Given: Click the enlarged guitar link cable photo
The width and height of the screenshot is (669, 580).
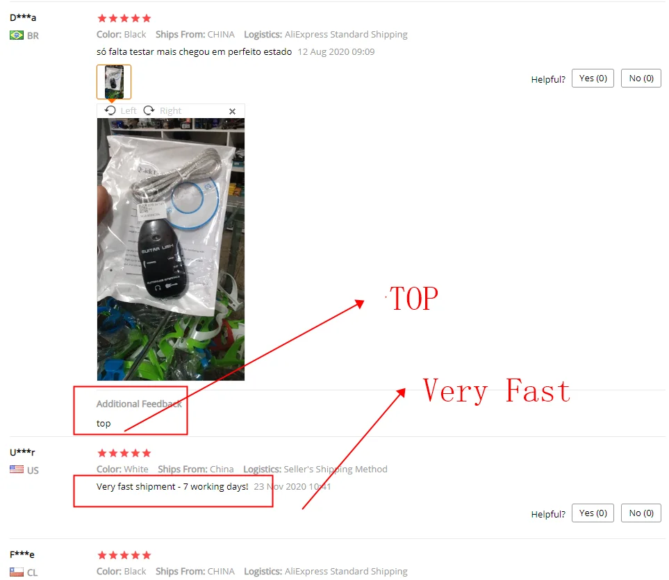Looking at the screenshot, I should coord(171,249).
